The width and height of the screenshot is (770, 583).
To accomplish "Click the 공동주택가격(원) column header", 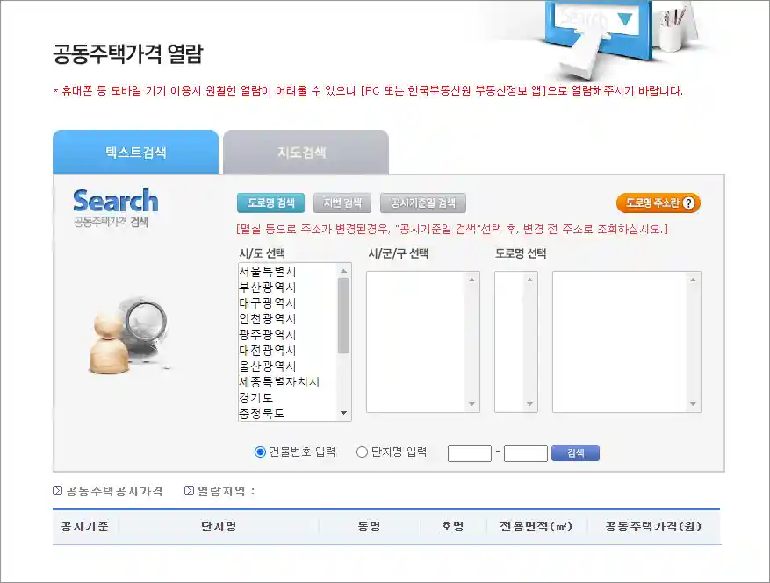I will click(x=653, y=527).
